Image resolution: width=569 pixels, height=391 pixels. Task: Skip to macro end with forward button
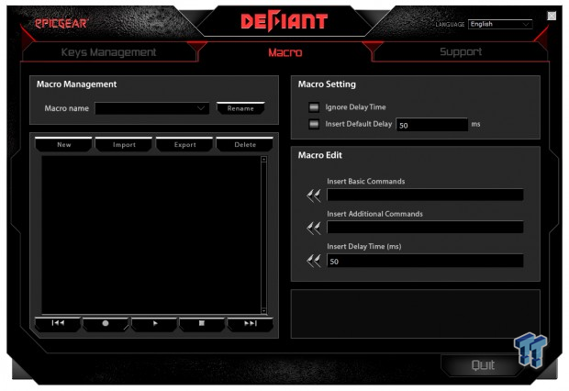[250, 323]
